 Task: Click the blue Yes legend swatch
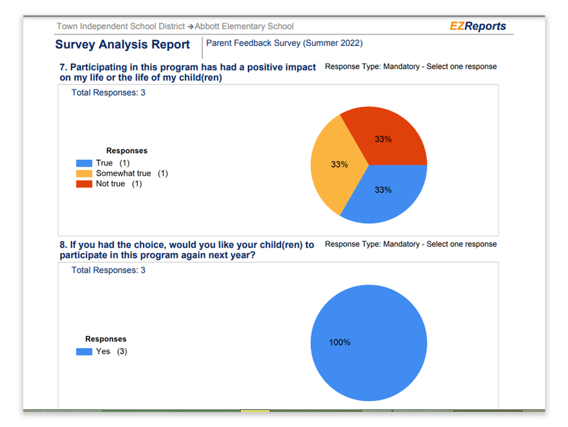pyautogui.click(x=84, y=352)
